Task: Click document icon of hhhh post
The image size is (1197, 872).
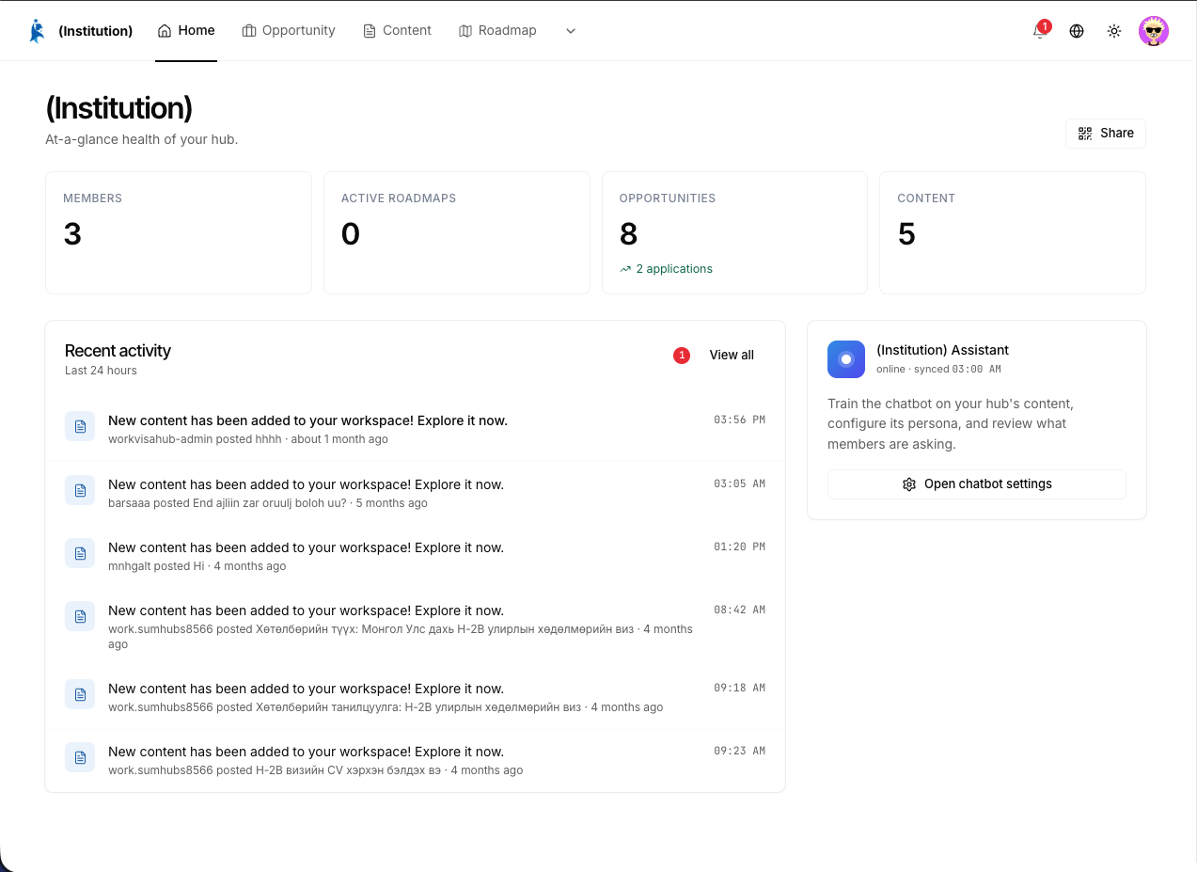Action: 80,426
